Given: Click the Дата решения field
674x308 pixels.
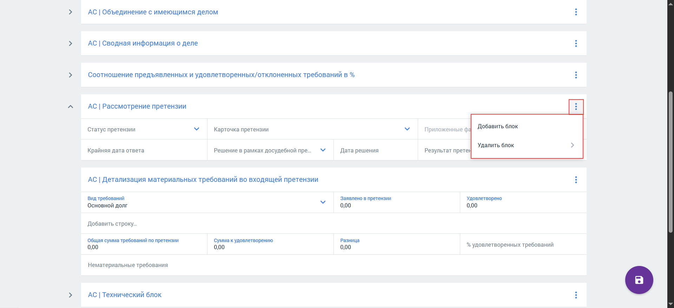Looking at the screenshot, I should pyautogui.click(x=376, y=150).
